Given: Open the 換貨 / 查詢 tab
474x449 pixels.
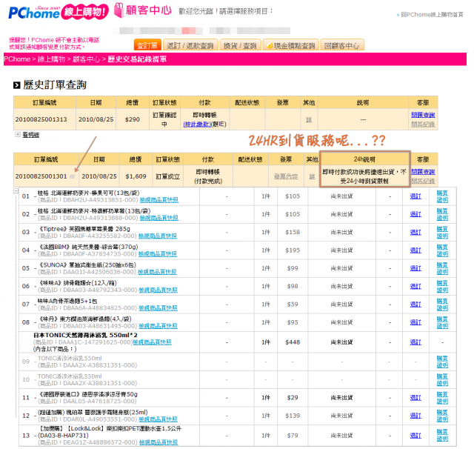Looking at the screenshot, I should click(240, 45).
